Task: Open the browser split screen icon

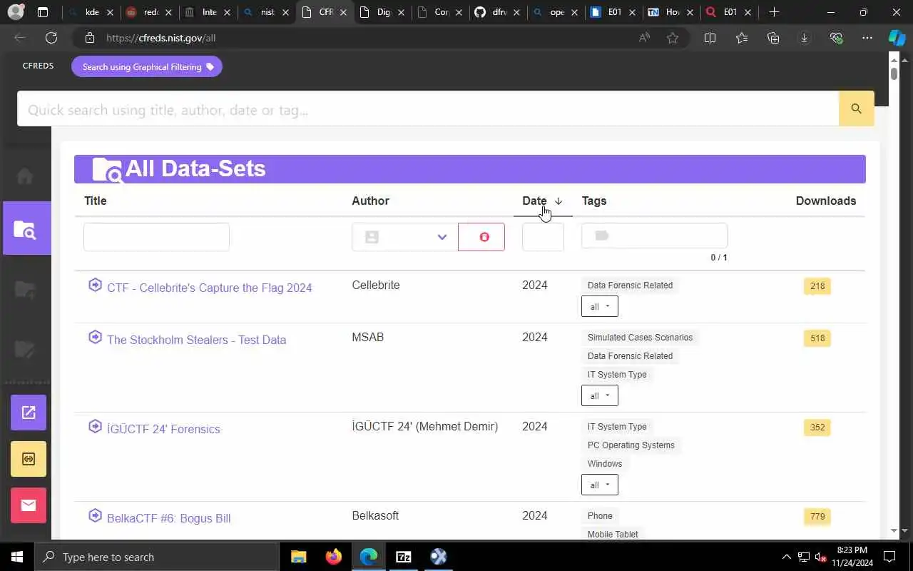Action: pos(710,38)
